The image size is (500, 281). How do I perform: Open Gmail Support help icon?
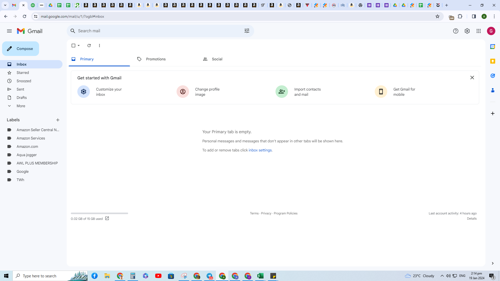456,31
